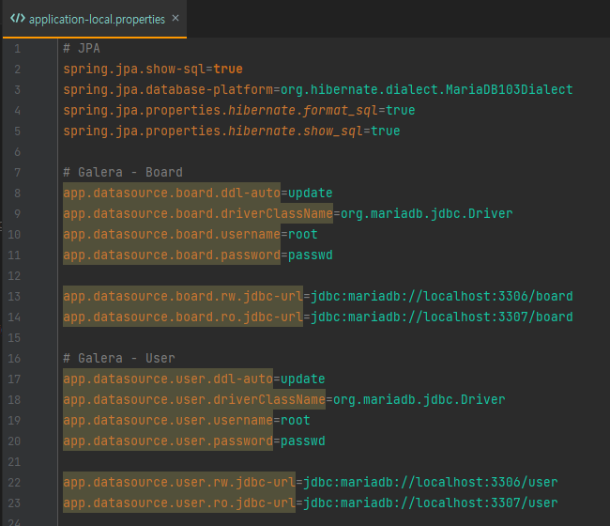Click the localhost:3307/board JDBC URL
610x526 pixels.
(x=441, y=317)
